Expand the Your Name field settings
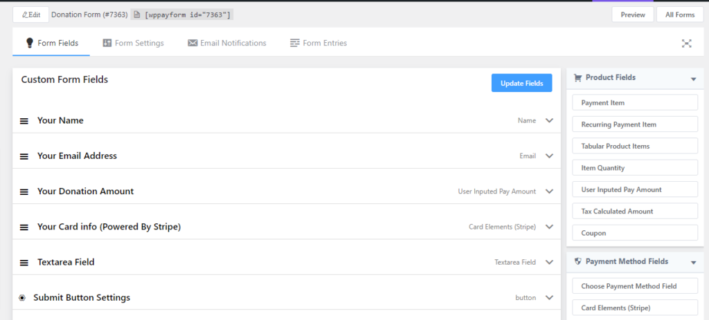Image resolution: width=709 pixels, height=320 pixels. (x=549, y=120)
